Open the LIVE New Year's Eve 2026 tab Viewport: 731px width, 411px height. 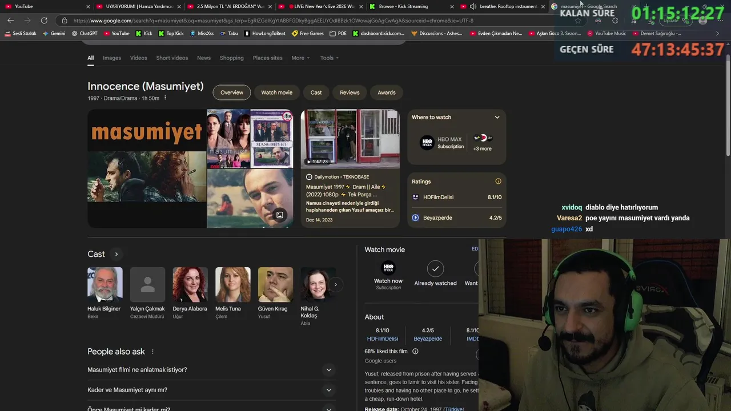point(320,6)
